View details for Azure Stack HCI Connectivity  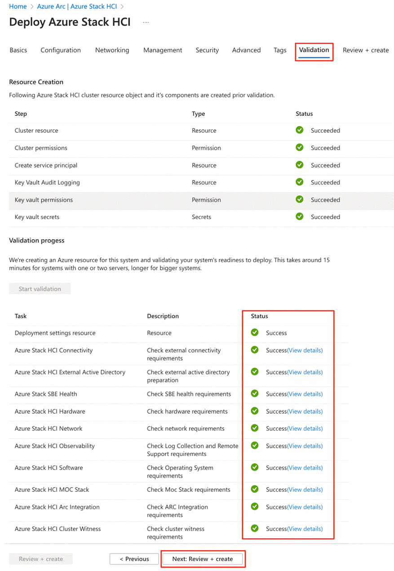tap(305, 350)
